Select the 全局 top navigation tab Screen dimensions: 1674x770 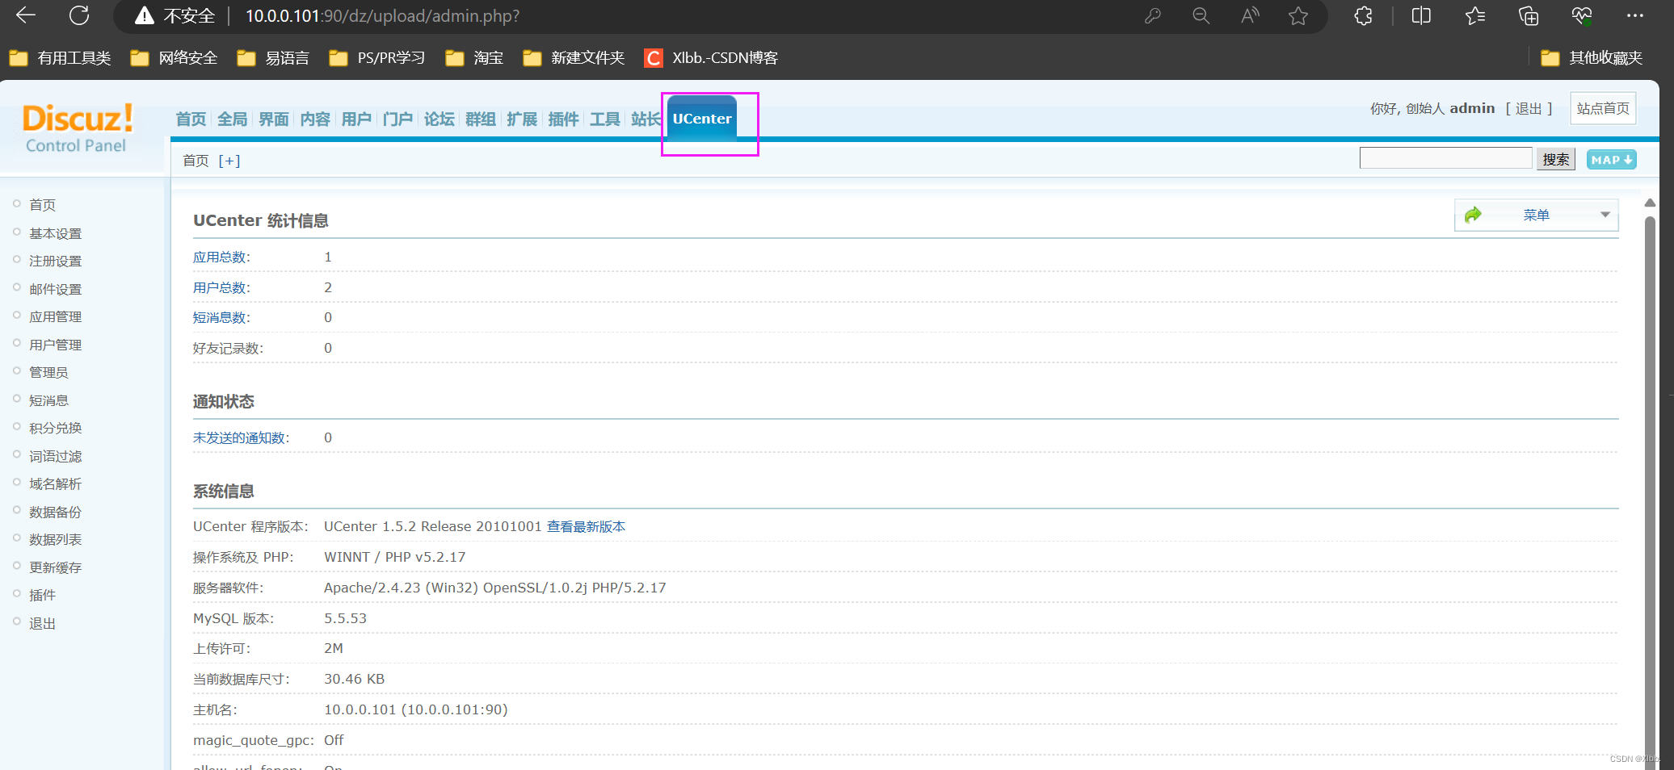(x=232, y=119)
